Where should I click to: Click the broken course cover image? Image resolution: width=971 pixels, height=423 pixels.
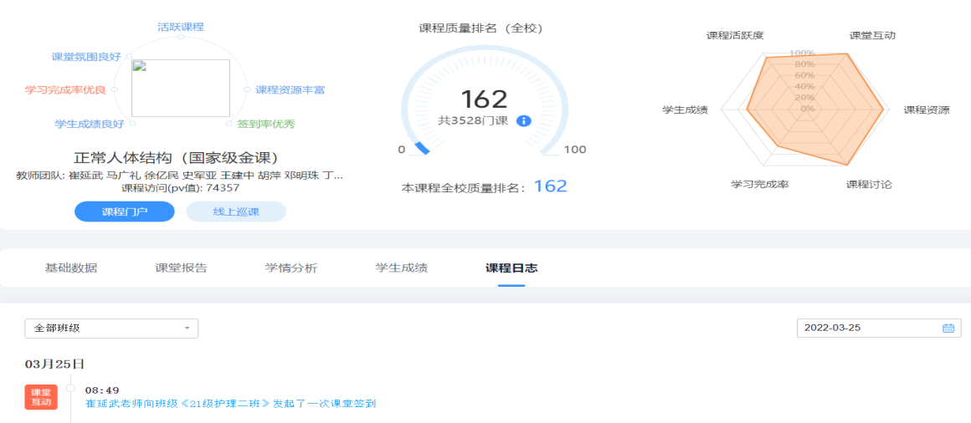tap(181, 88)
